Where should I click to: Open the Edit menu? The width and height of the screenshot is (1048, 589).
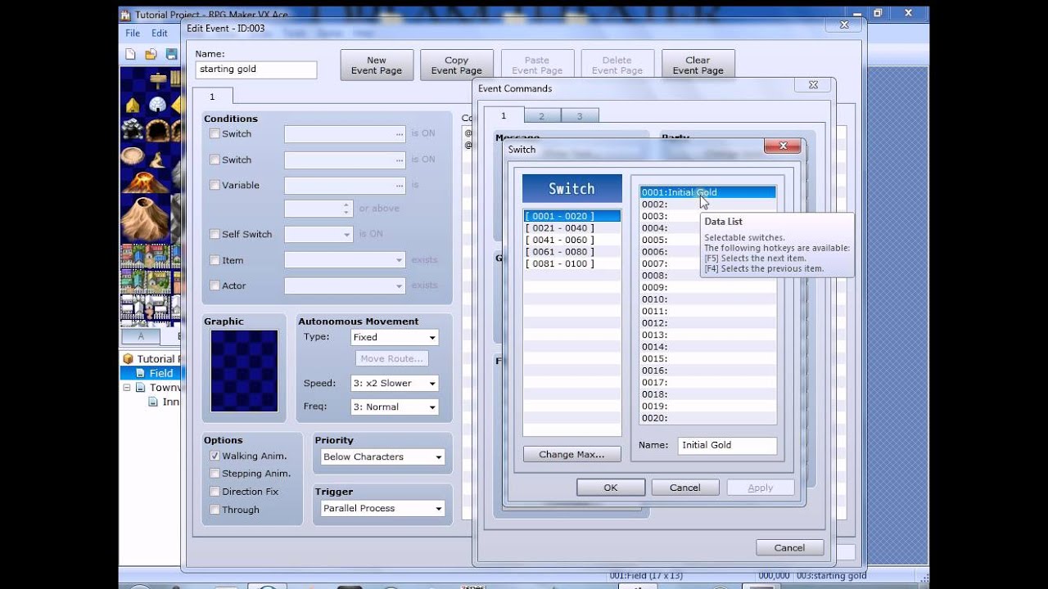point(159,34)
